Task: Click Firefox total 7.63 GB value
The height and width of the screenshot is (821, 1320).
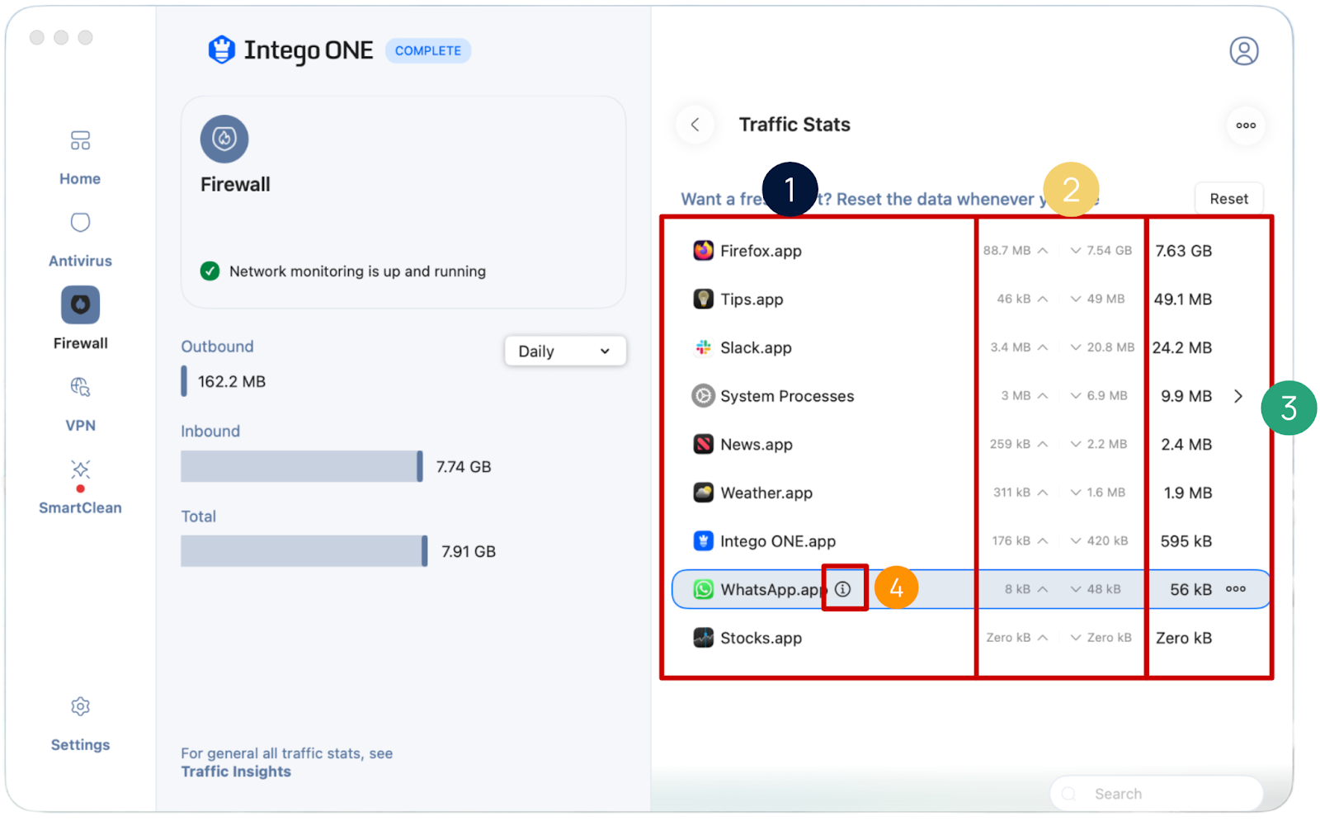Action: pyautogui.click(x=1183, y=251)
